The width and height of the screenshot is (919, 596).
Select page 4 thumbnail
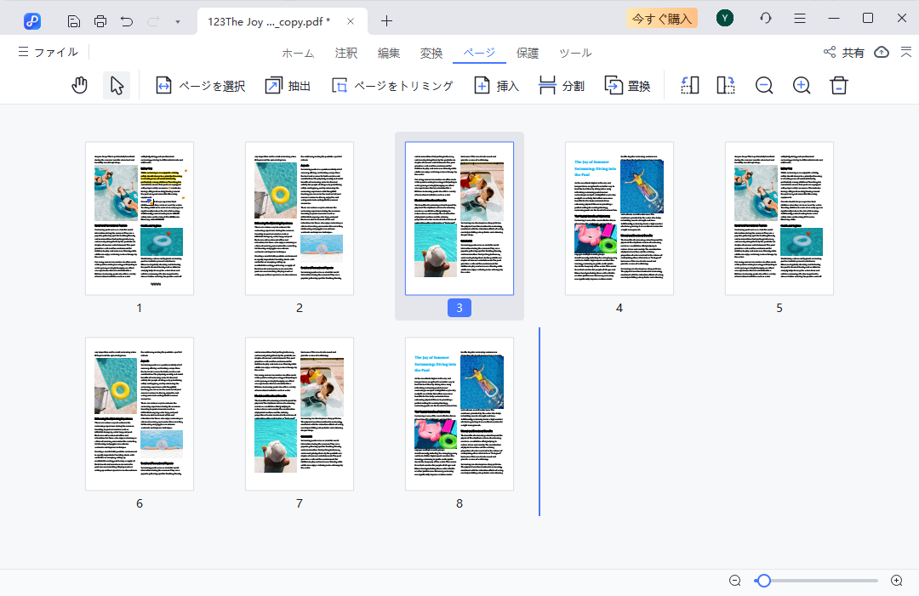pyautogui.click(x=619, y=219)
